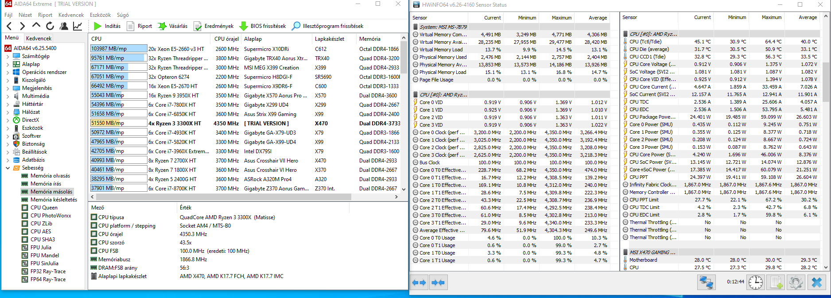Expand the Multimédia tree node
Viewport: 831px width, 298px height.
point(8,96)
